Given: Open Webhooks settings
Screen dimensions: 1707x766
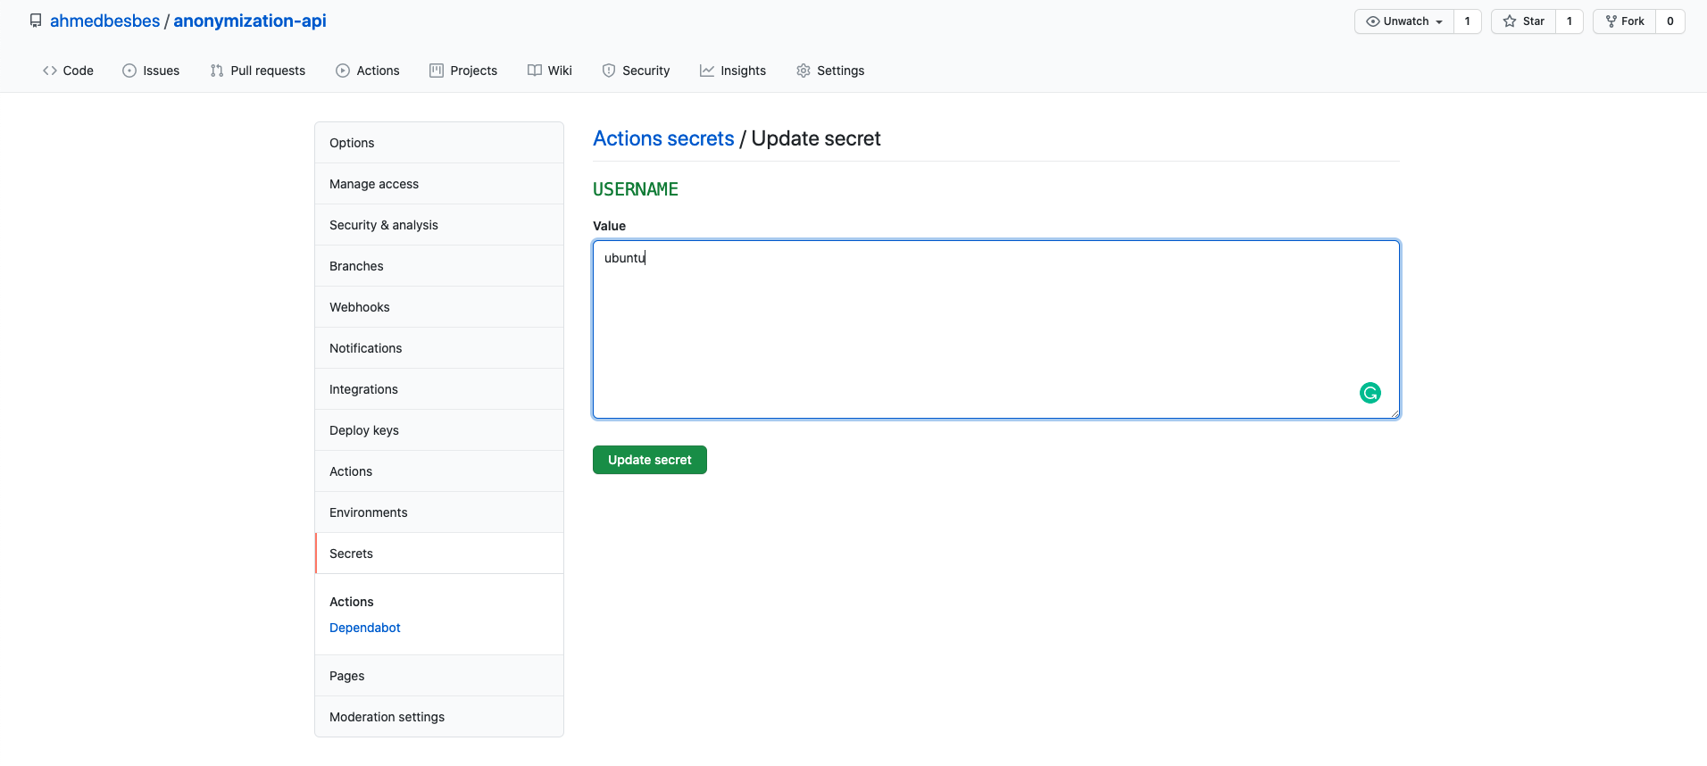Looking at the screenshot, I should tap(439, 307).
